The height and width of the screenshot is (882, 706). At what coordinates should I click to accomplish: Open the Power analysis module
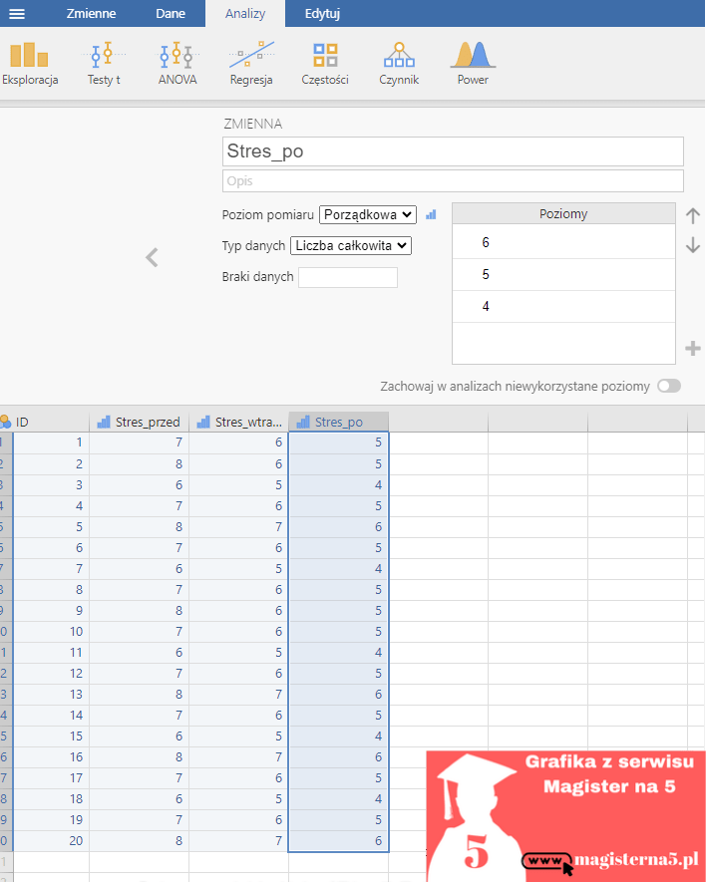(473, 64)
